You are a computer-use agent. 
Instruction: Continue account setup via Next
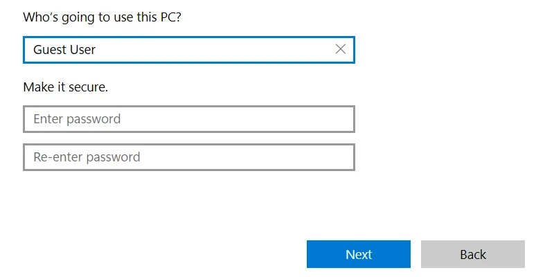pyautogui.click(x=359, y=254)
